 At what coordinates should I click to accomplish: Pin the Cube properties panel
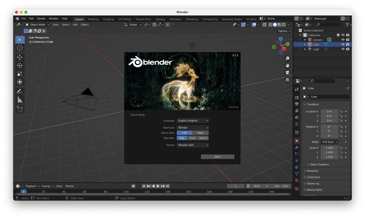pos(348,88)
